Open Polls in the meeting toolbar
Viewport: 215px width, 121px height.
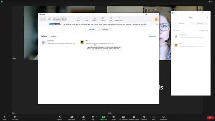pyautogui.click(x=83, y=118)
